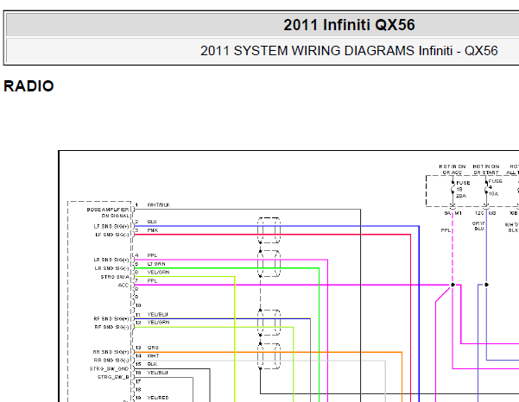Click the 'RR SND SIG(-)' label
This screenshot has height=402, width=519.
coord(111,361)
